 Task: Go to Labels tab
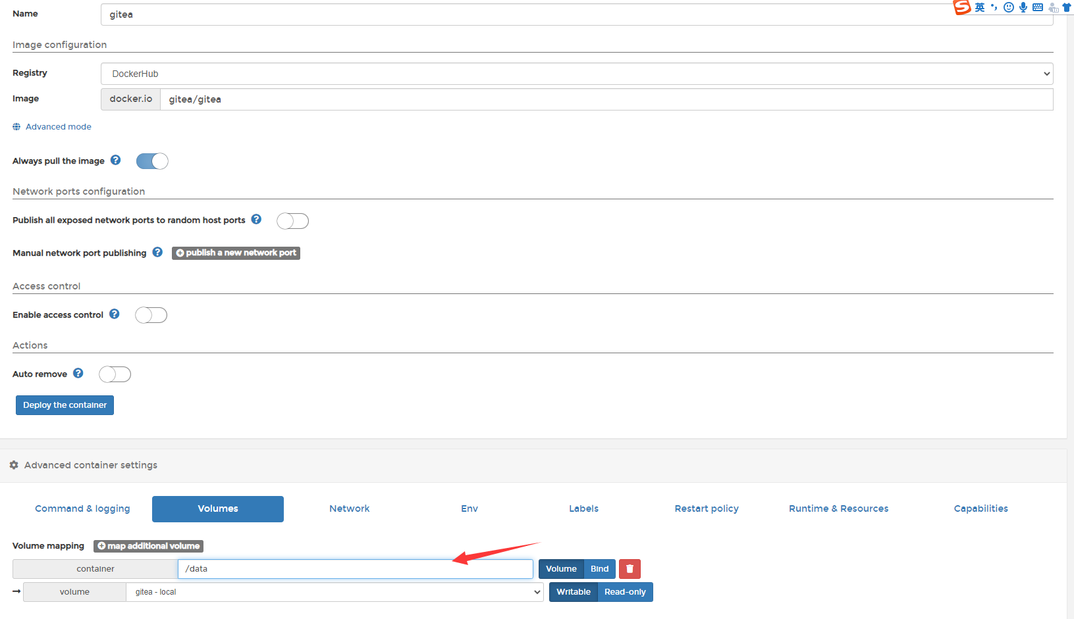(584, 508)
